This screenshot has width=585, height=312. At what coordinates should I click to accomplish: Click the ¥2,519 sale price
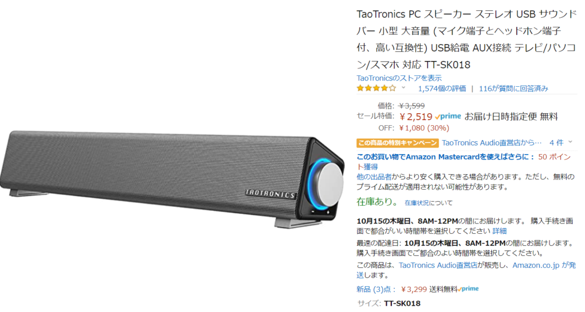click(416, 117)
